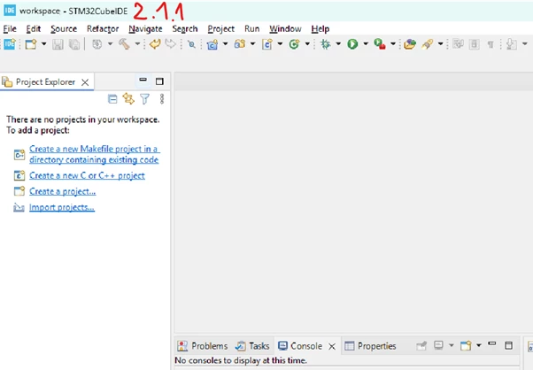Open the Refactor menu
Viewport: 533px width, 370px height.
click(x=103, y=29)
